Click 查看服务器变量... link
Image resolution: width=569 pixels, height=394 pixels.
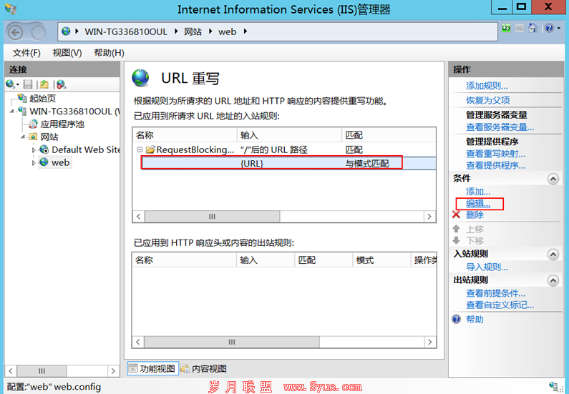click(500, 127)
